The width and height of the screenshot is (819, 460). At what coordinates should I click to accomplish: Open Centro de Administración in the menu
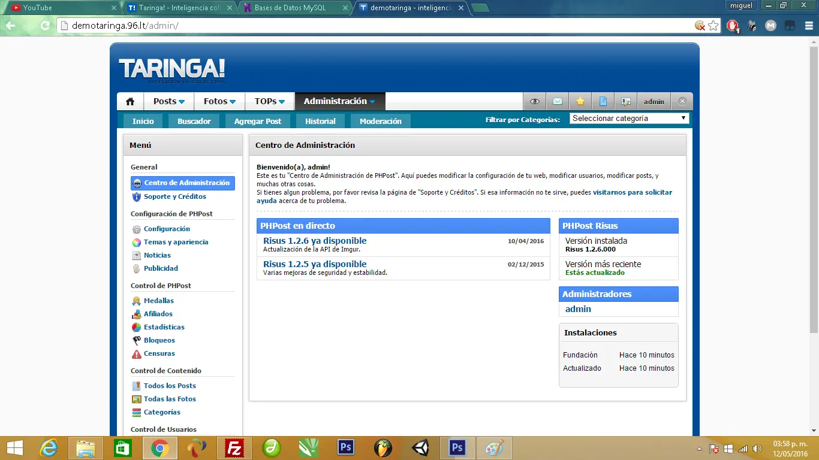point(183,183)
